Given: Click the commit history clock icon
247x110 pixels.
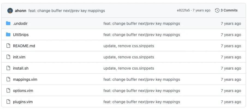Looking at the screenshot, I should pyautogui.click(x=217, y=10).
